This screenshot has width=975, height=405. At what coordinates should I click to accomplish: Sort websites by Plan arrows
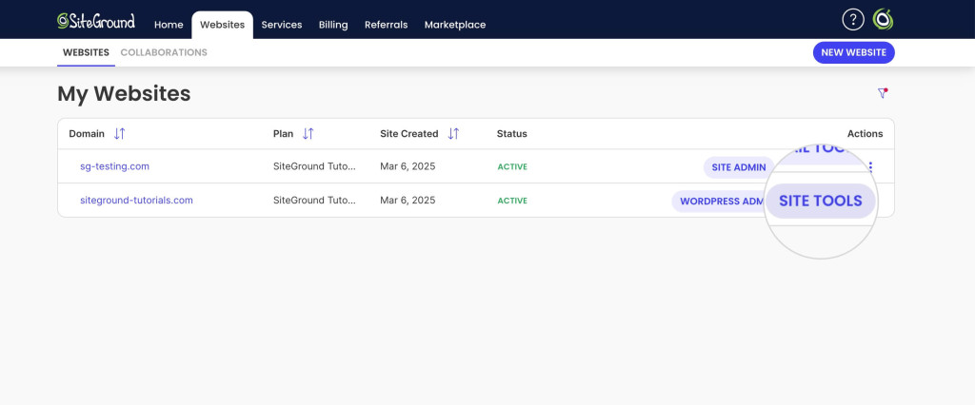click(x=308, y=133)
